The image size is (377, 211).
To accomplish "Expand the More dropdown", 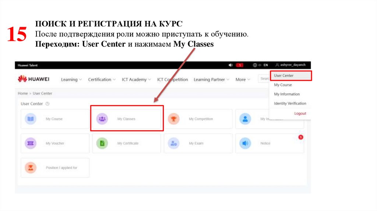I will pos(243,79).
